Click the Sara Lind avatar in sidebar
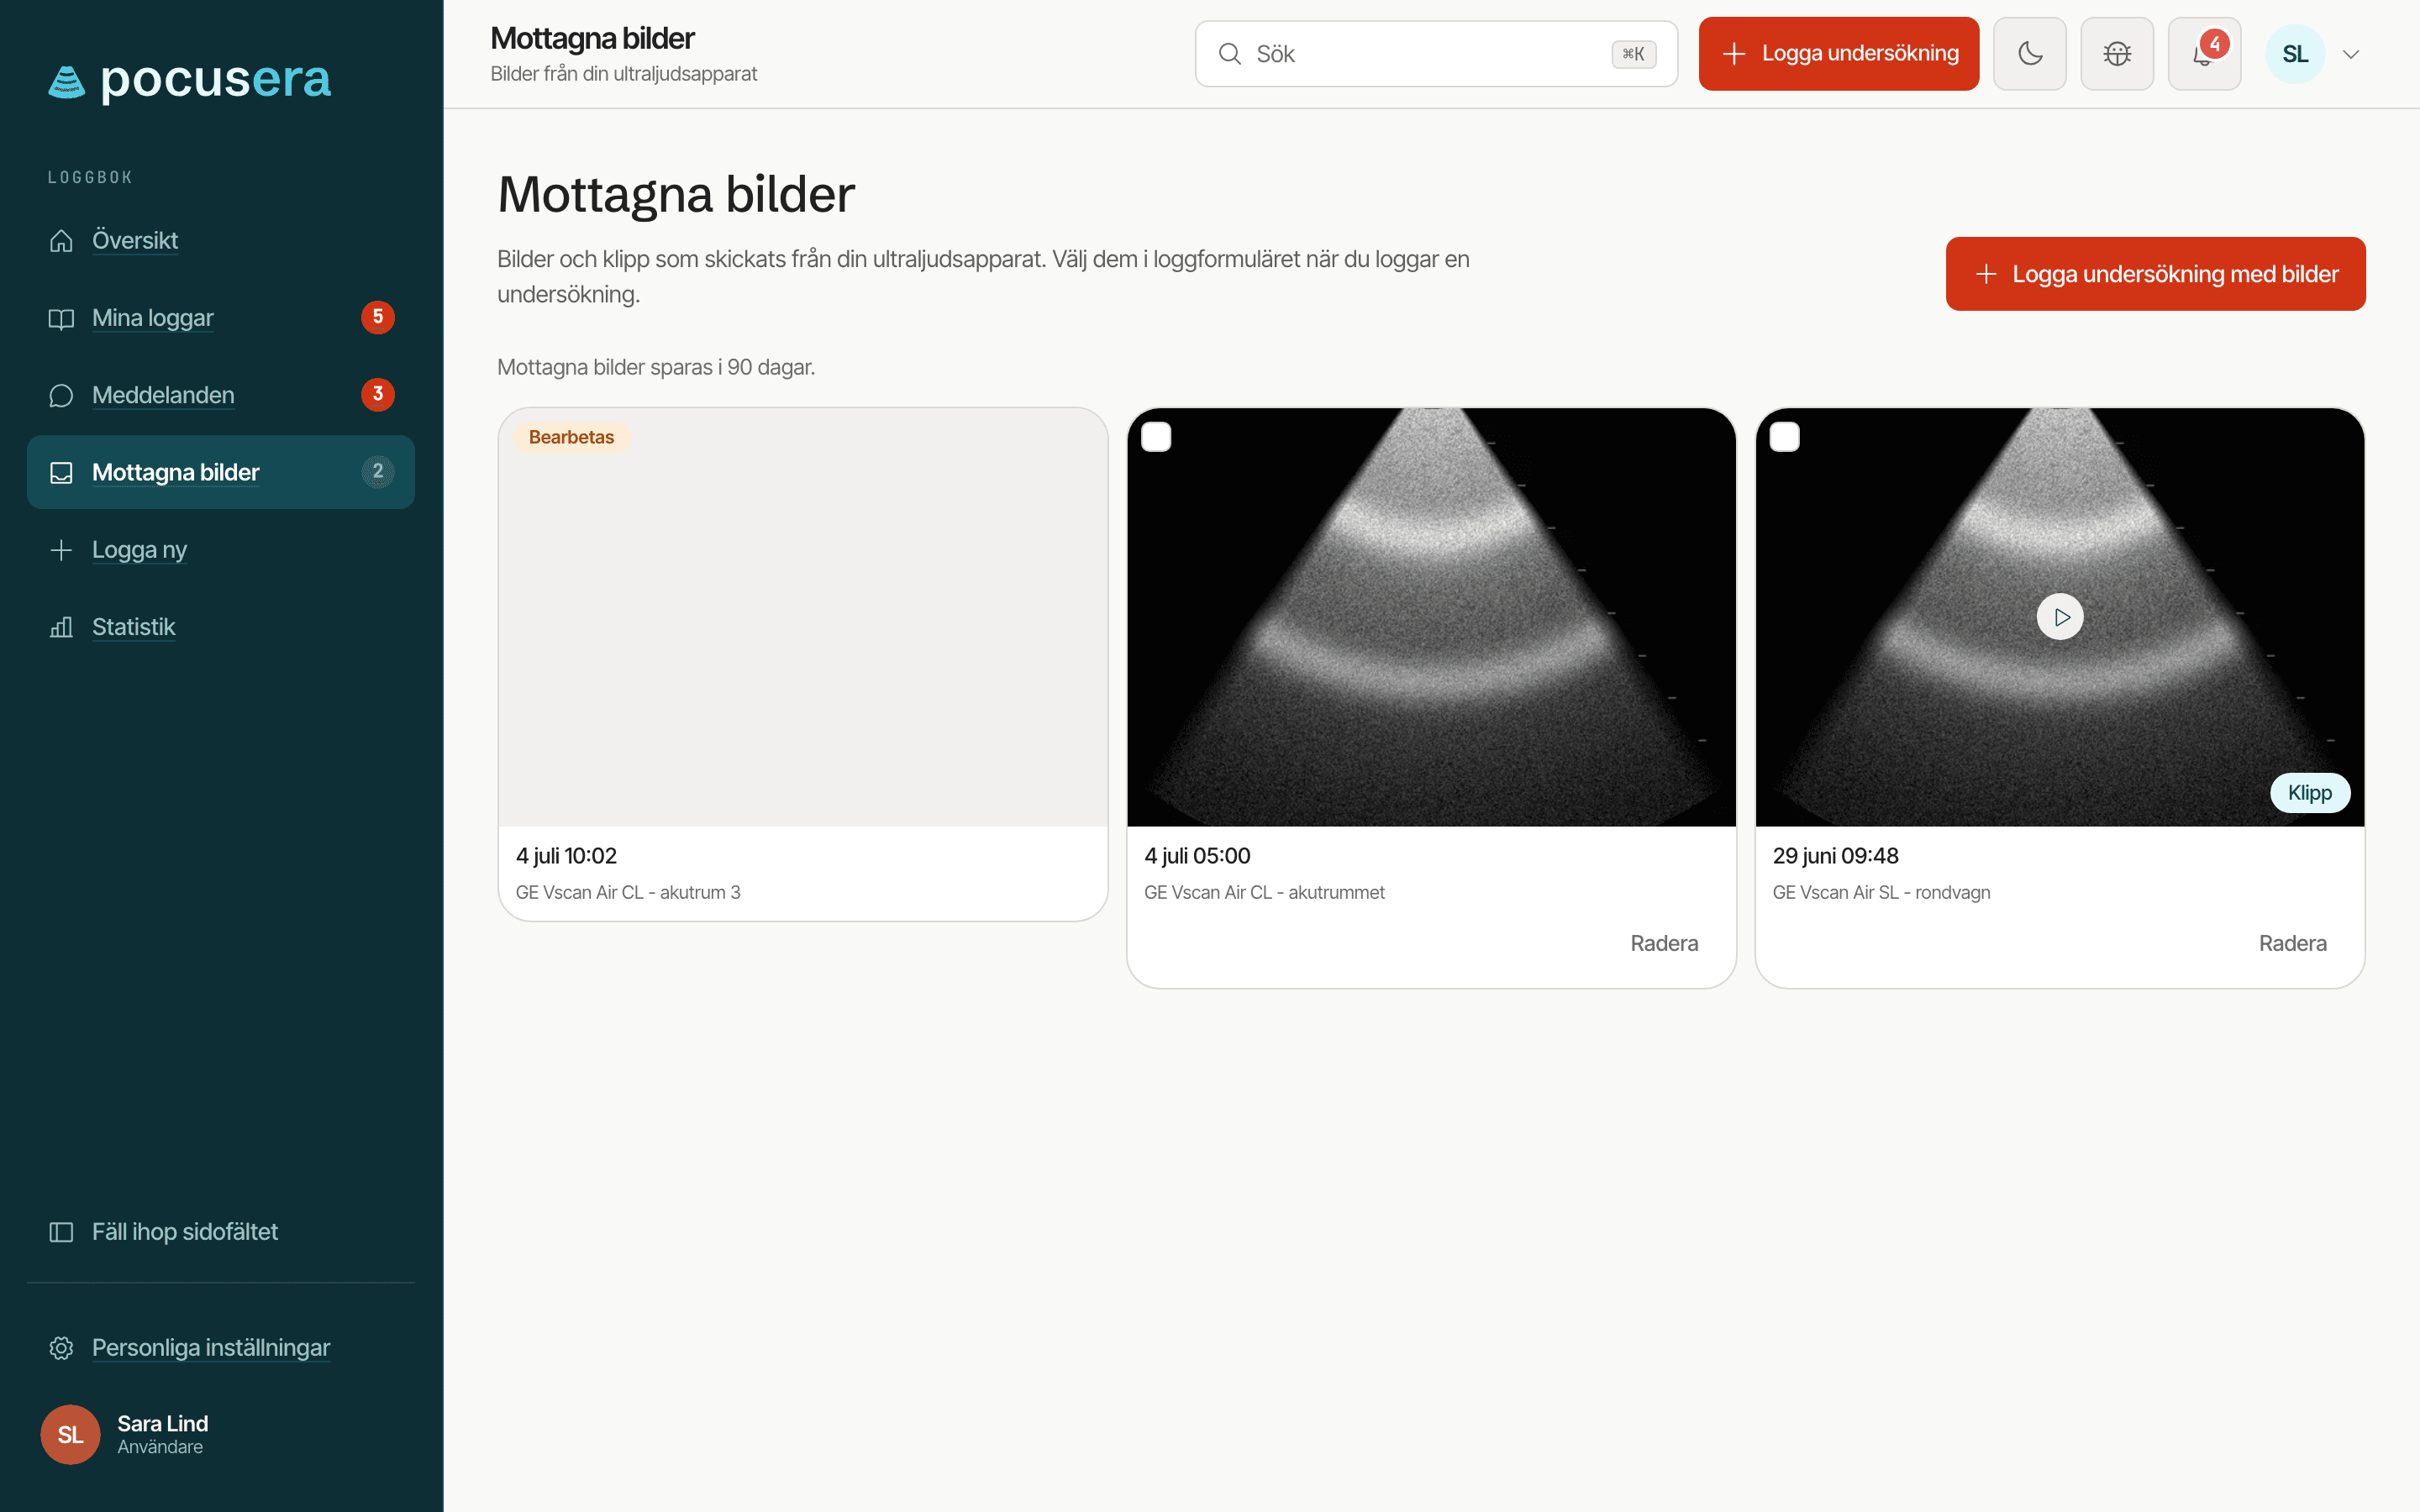Viewport: 2420px width, 1512px height. (70, 1435)
